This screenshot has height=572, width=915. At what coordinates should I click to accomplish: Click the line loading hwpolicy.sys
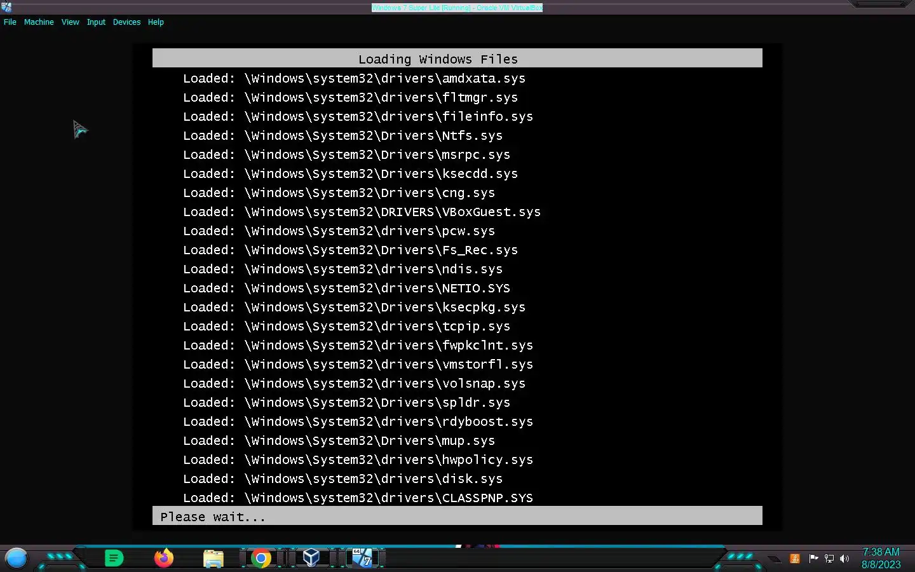[x=358, y=460]
